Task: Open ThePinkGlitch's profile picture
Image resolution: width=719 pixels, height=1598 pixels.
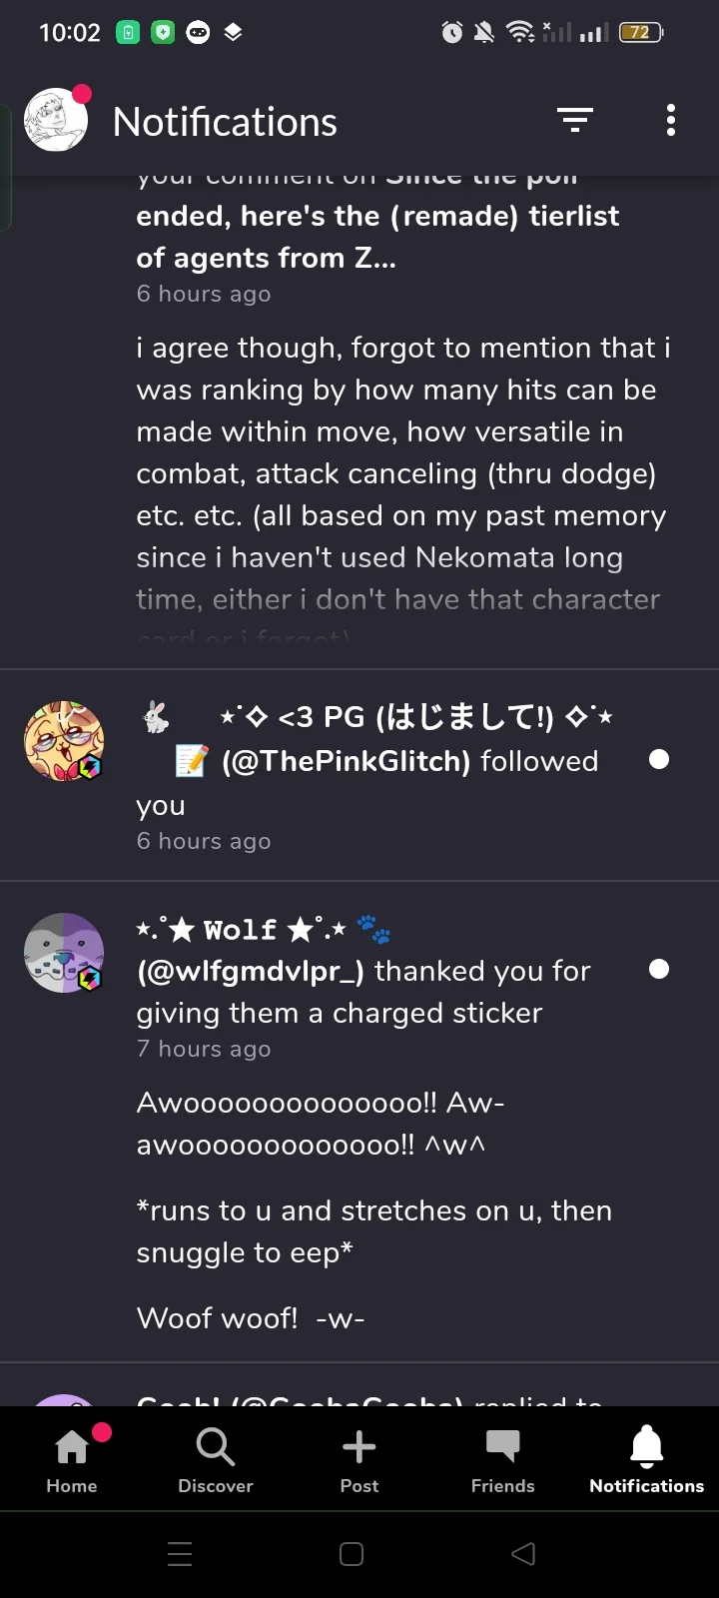Action: 64,741
